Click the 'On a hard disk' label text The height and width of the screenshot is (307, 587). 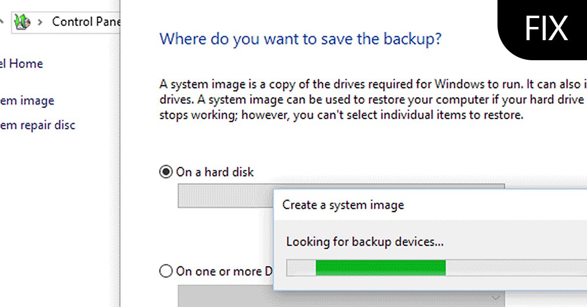point(215,172)
